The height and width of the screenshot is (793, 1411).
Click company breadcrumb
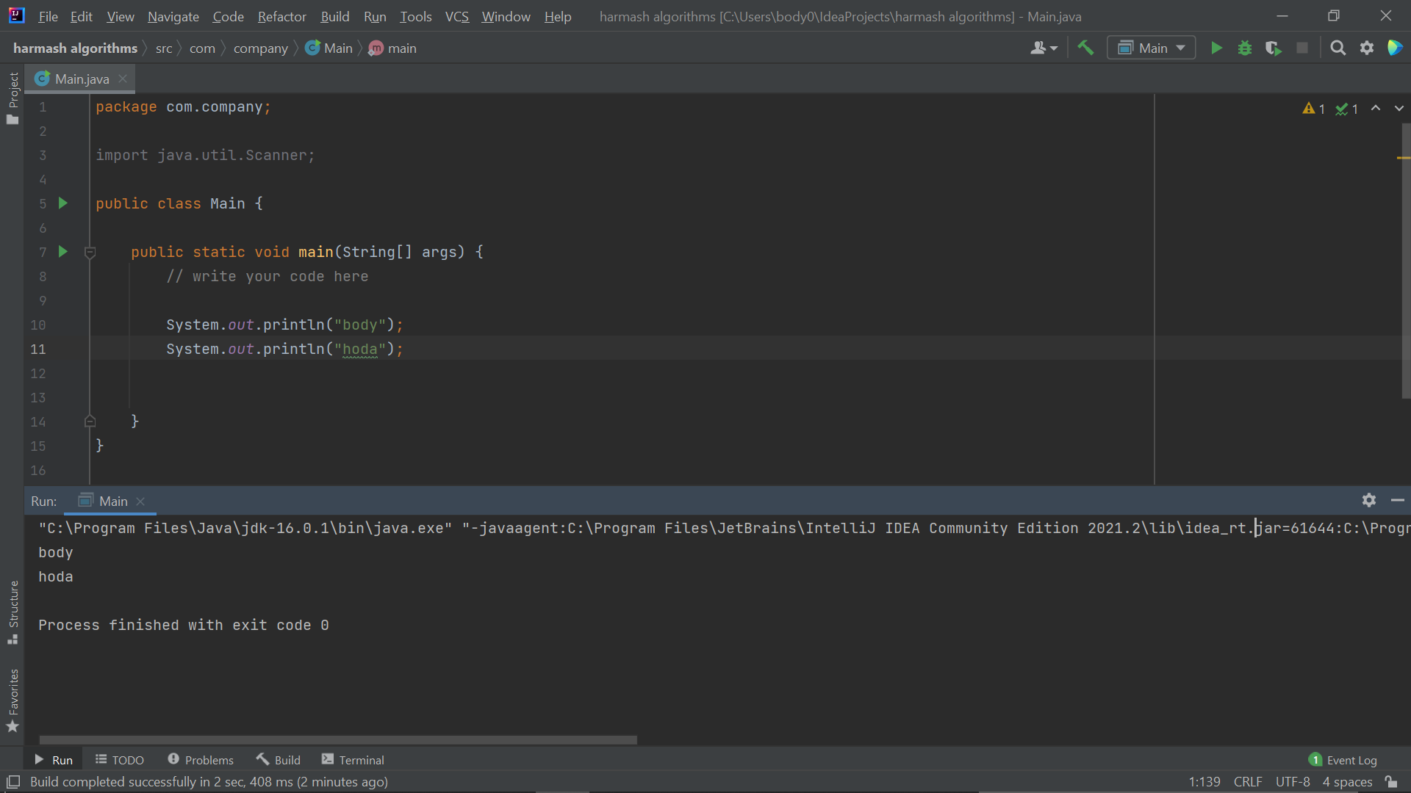[261, 48]
